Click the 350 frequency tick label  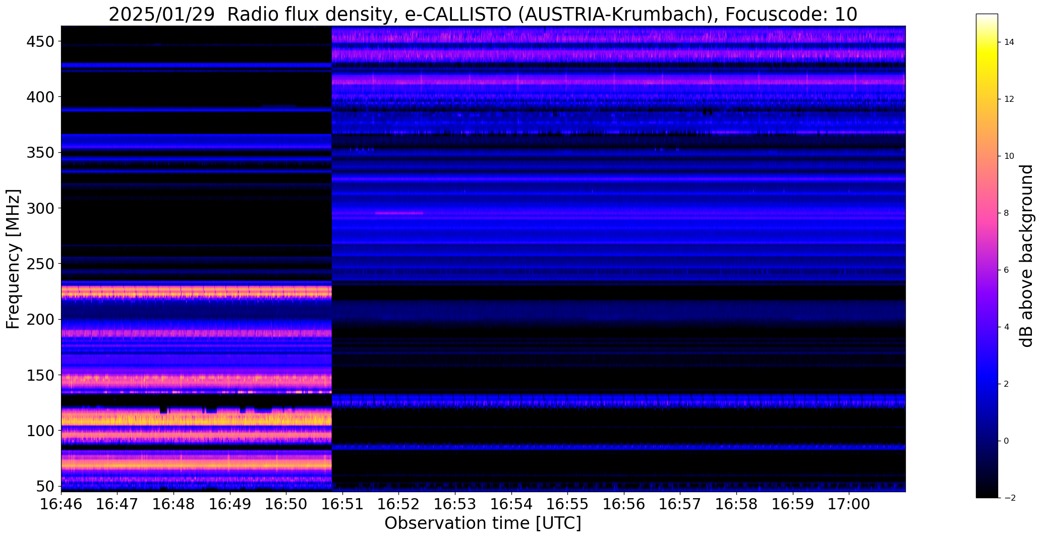tap(40, 152)
